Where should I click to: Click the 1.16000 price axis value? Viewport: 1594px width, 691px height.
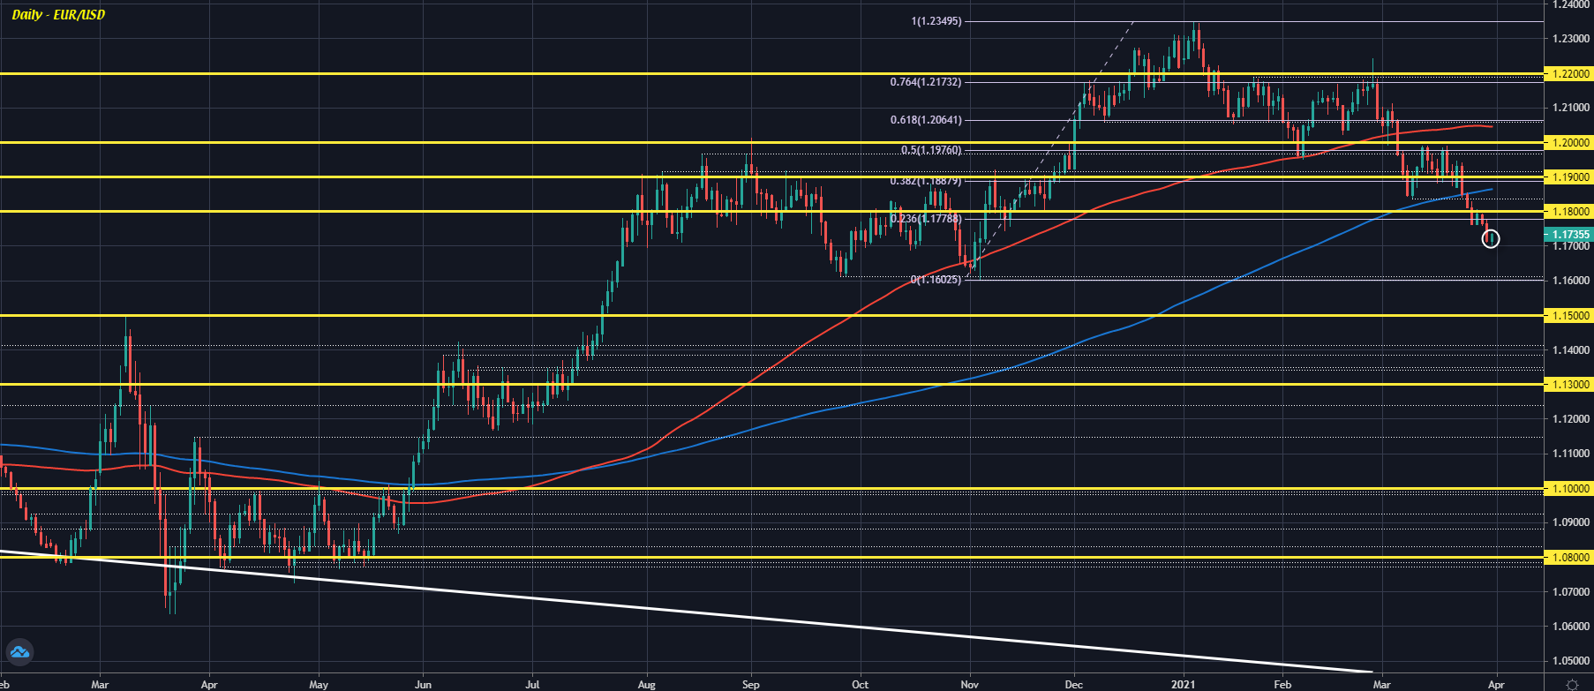pos(1570,281)
